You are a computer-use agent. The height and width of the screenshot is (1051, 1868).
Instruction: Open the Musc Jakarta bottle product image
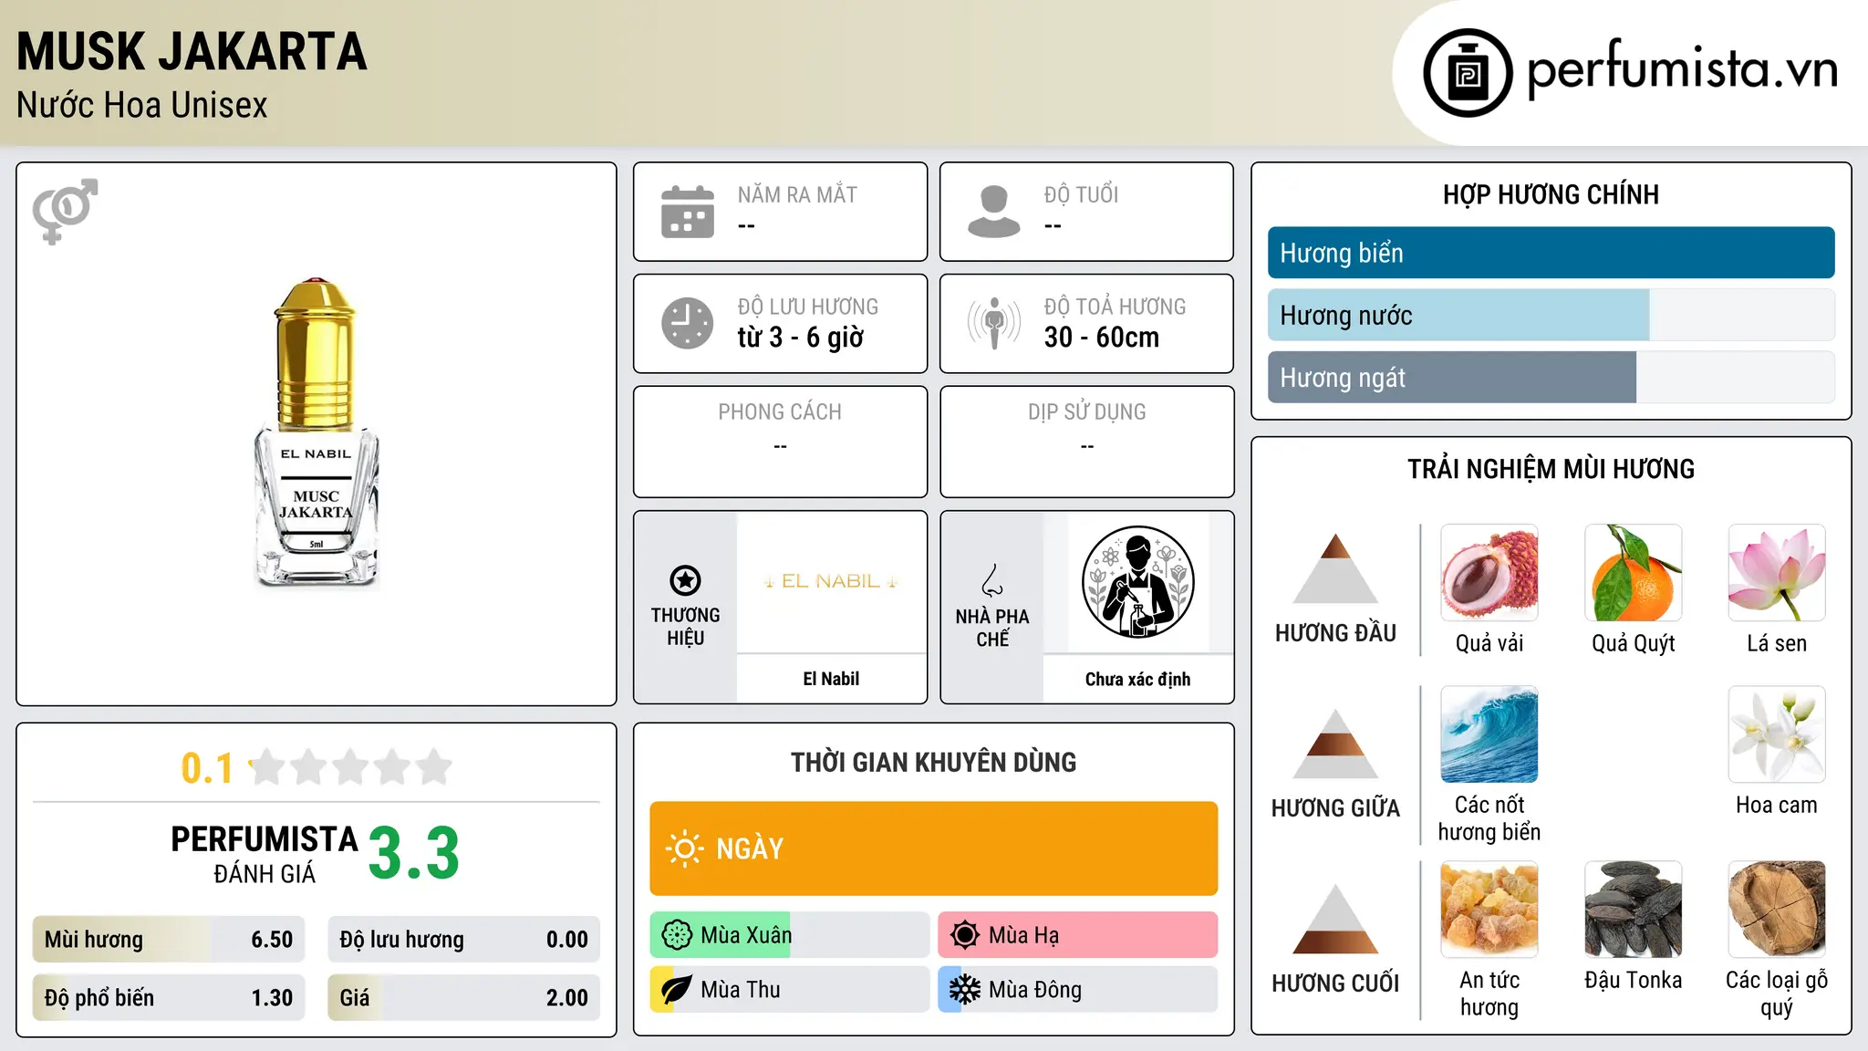pyautogui.click(x=316, y=433)
